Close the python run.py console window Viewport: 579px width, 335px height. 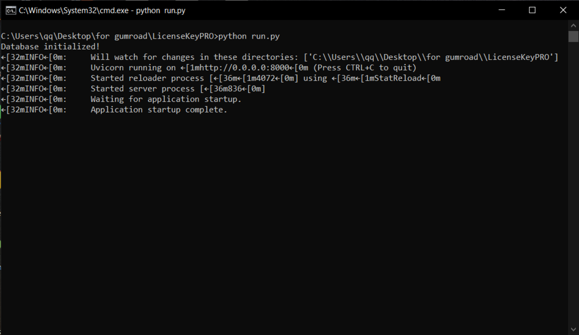point(563,10)
